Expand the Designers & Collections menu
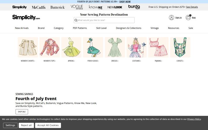Image resolution: width=208 pixels, height=130 pixels. pos(129,28)
